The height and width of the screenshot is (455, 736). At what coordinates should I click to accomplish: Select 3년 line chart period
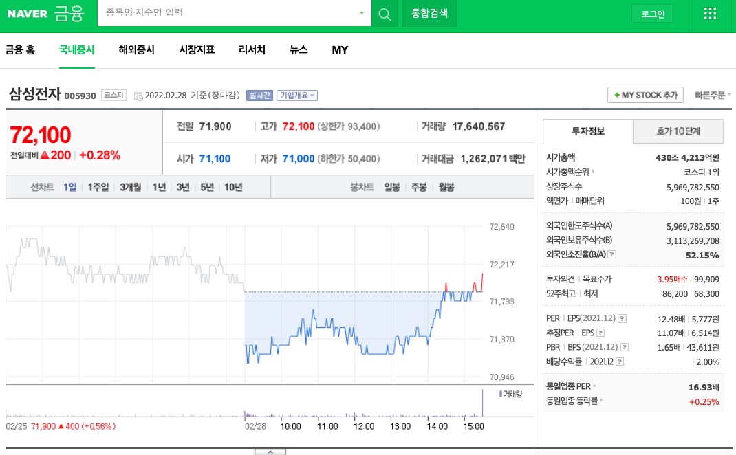(x=182, y=187)
